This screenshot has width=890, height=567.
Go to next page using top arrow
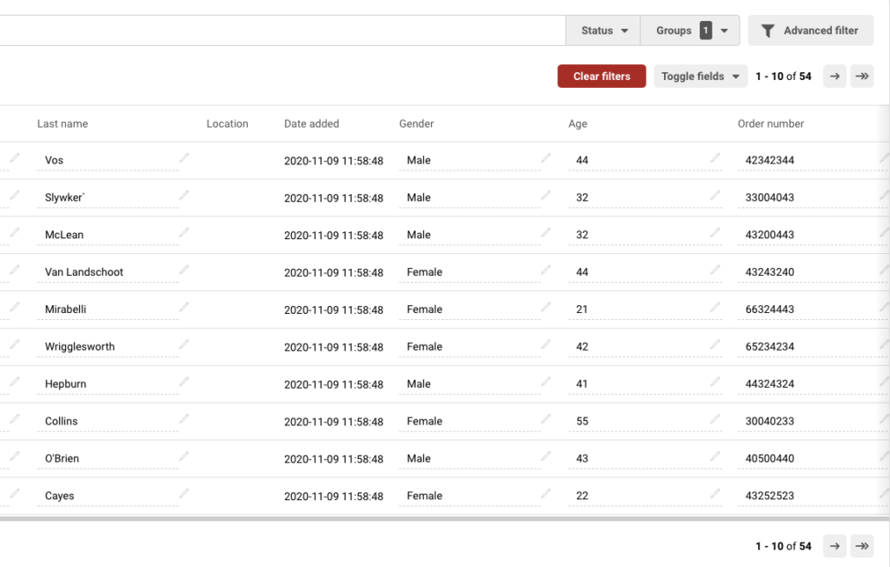pyautogui.click(x=834, y=77)
